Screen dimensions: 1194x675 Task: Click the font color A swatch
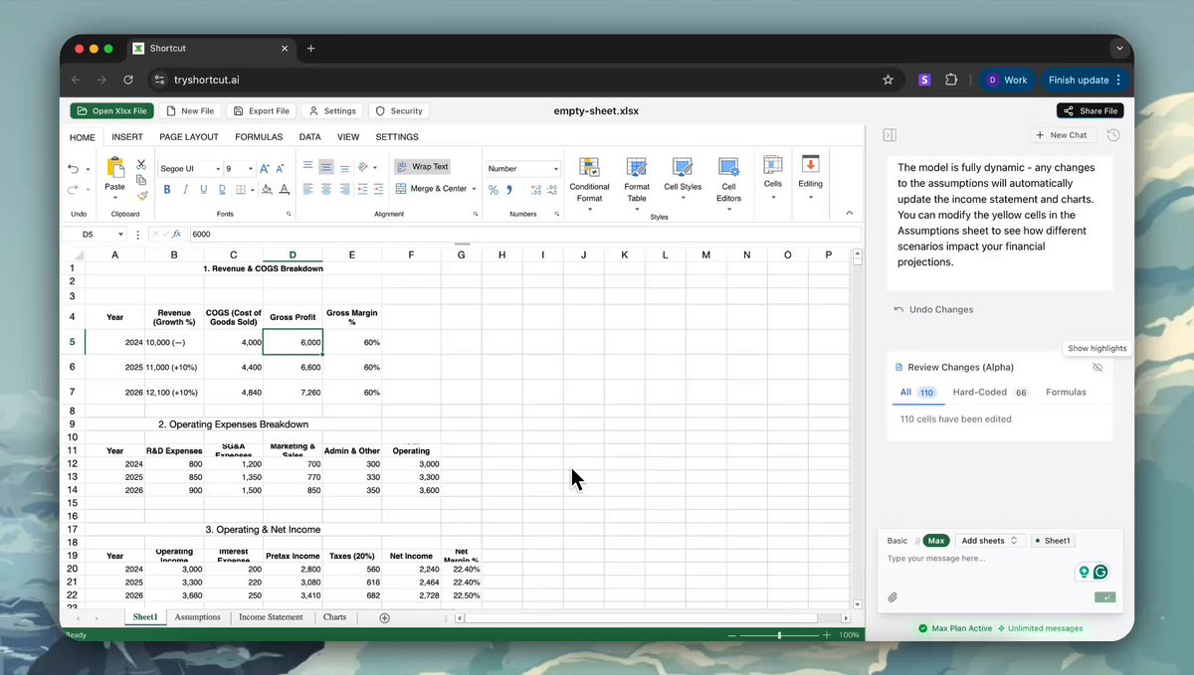[285, 189]
